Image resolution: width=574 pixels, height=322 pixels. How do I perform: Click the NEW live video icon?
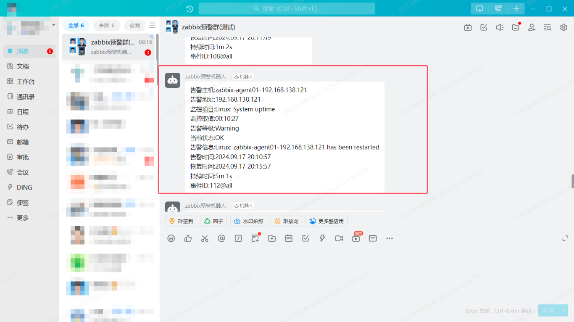pyautogui.click(x=356, y=238)
